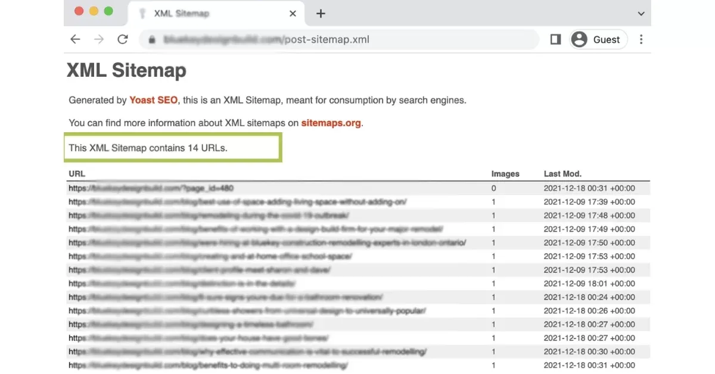Click the browser back arrow
Screen dimensions: 715x374
[x=75, y=39]
